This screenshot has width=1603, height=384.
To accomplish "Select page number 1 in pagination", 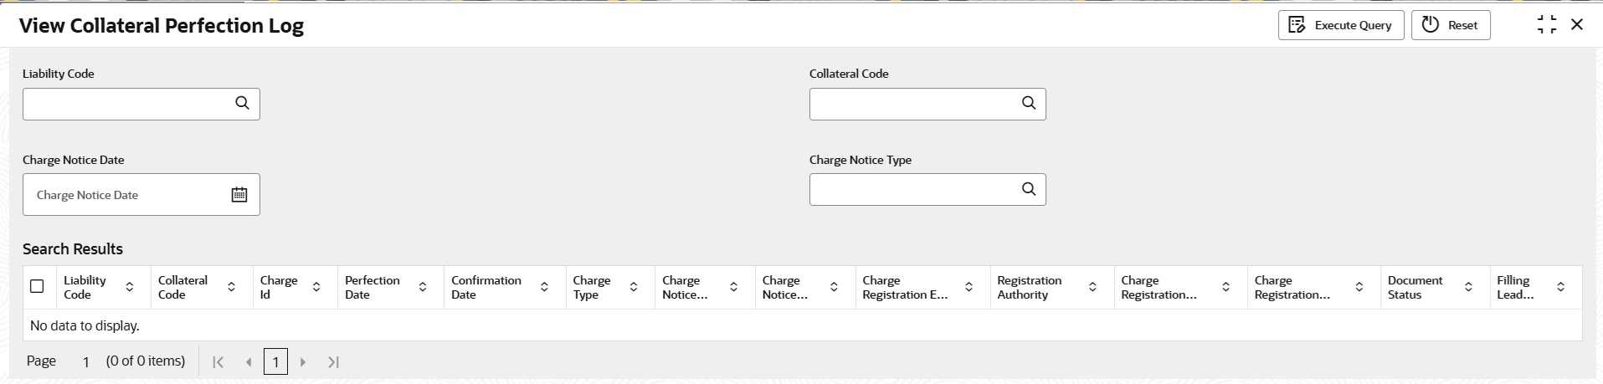I will click(x=275, y=362).
